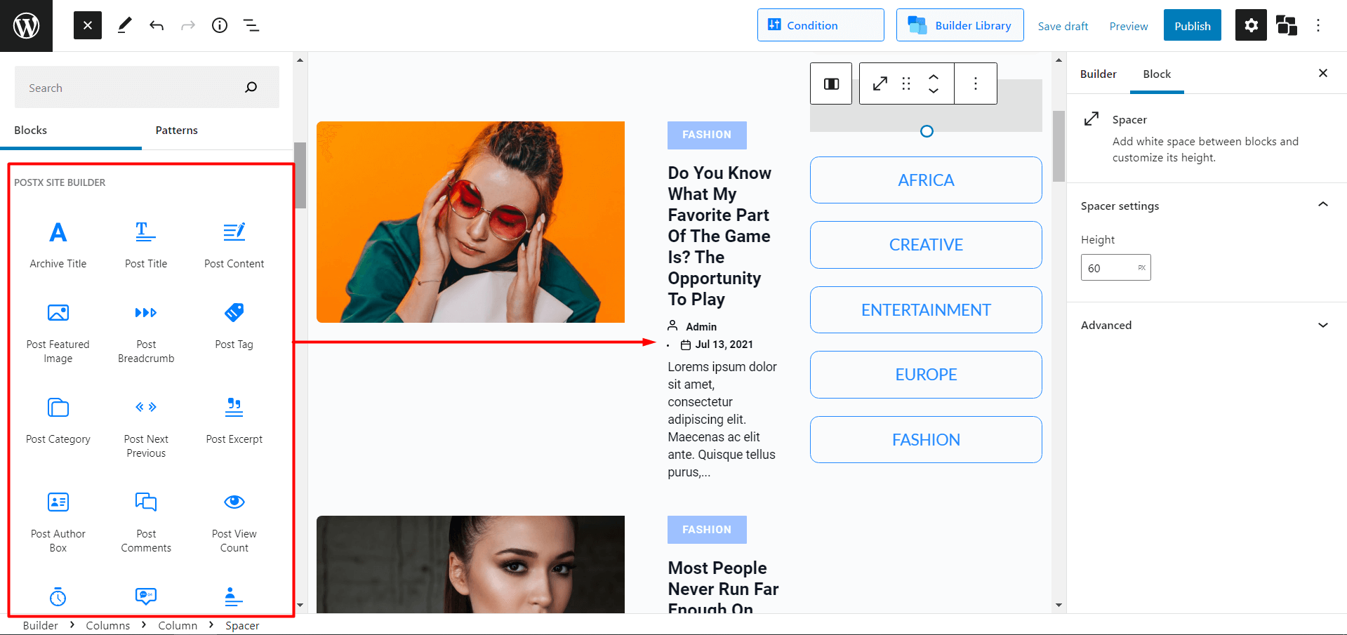
Task: Collapse the Spacer settings panel
Action: pos(1322,205)
